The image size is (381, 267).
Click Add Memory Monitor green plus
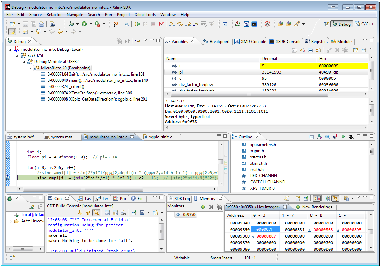click(x=203, y=207)
